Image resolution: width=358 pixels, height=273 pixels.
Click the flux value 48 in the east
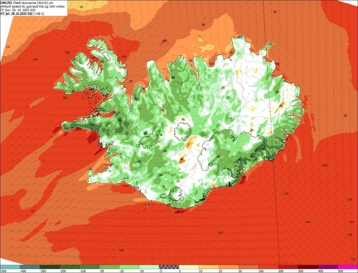[281, 106]
